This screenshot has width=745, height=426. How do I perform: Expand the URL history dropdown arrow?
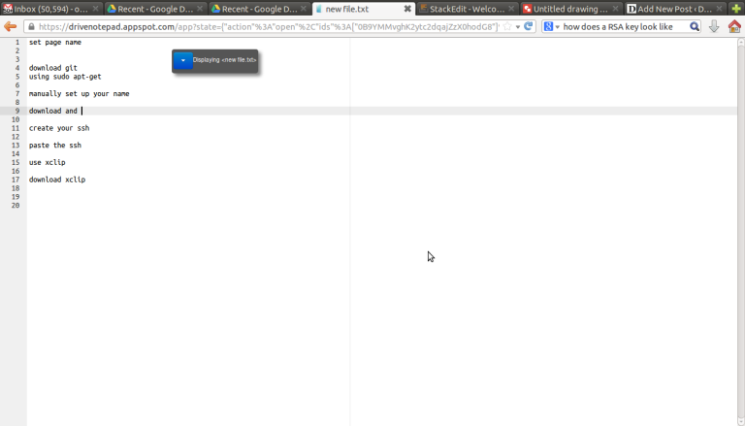point(518,27)
